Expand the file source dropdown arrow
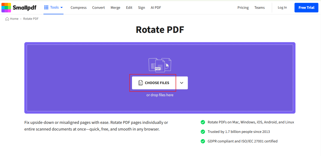This screenshot has height=156, width=321. pyautogui.click(x=182, y=83)
